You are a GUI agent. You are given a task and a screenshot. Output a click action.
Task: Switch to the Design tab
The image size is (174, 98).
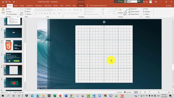(x=22, y=5)
